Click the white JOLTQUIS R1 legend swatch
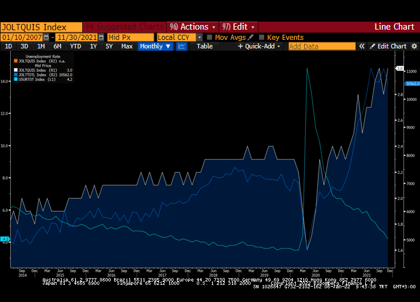The height and width of the screenshot is (302, 420). pyautogui.click(x=15, y=70)
